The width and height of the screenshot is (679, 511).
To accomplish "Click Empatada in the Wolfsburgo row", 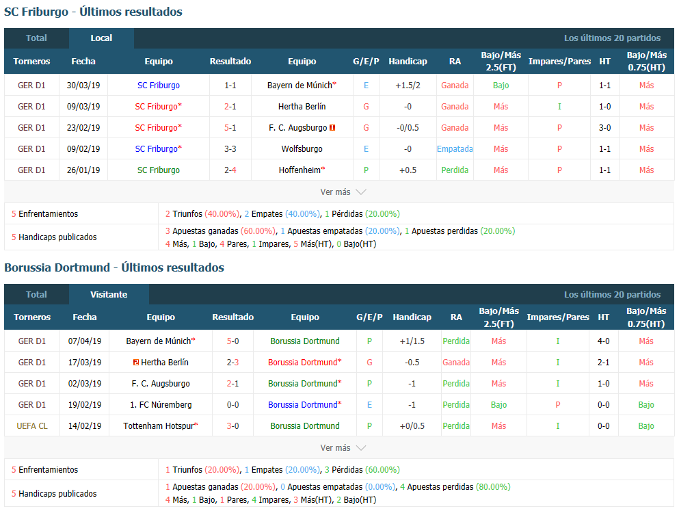I will (455, 149).
